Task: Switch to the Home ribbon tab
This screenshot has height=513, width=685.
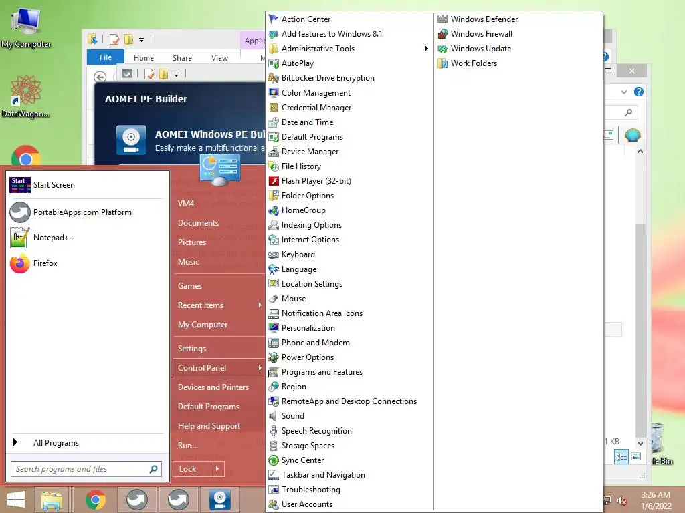Action: [x=144, y=58]
